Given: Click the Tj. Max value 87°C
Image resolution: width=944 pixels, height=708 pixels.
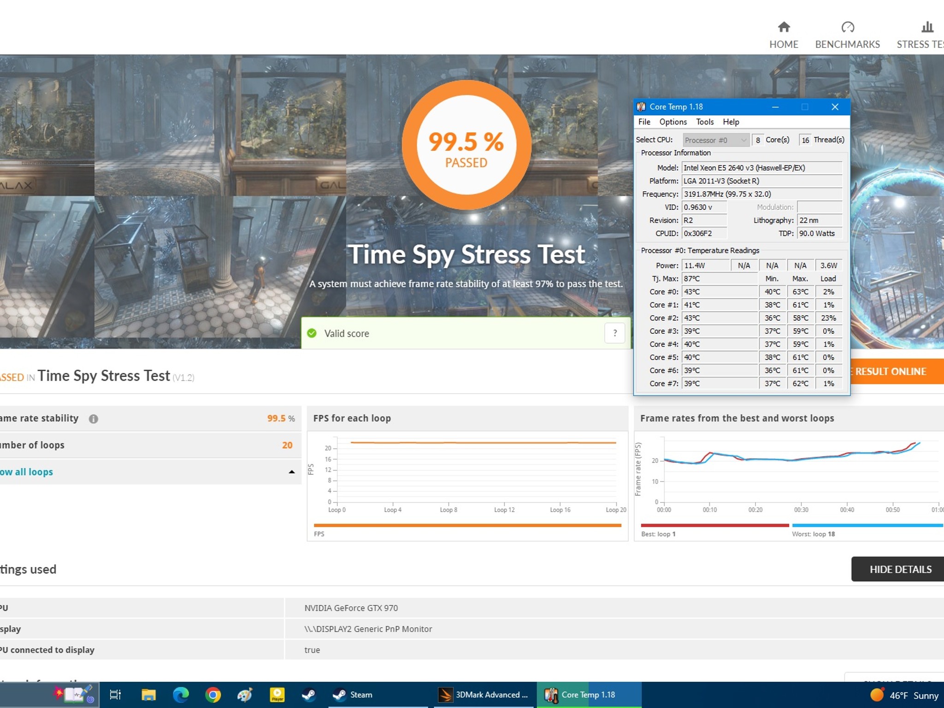Looking at the screenshot, I should tap(720, 278).
